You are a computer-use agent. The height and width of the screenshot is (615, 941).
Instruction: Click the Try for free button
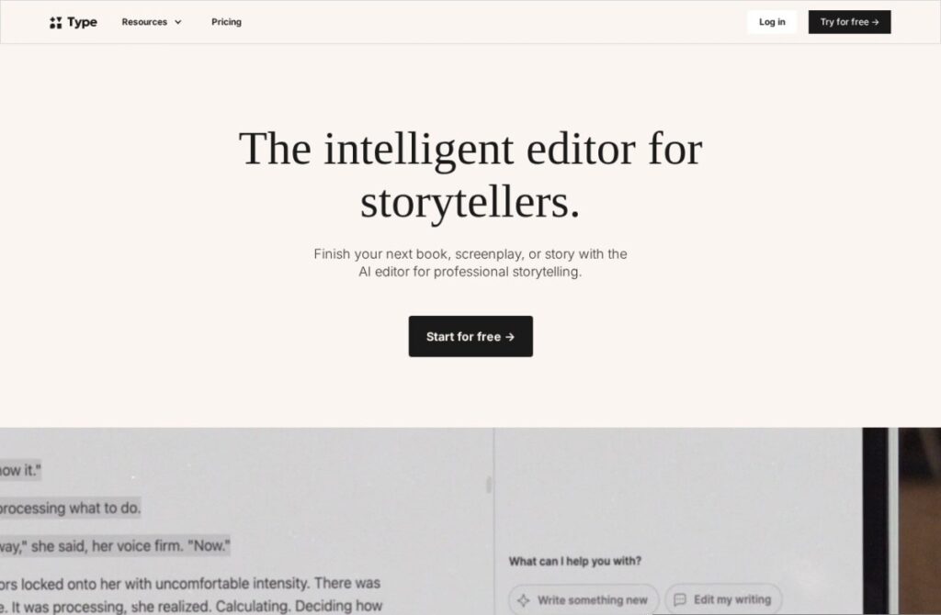(x=849, y=22)
